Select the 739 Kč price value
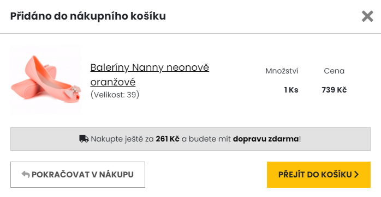Viewport: 381px width, 197px height. pyautogui.click(x=334, y=90)
